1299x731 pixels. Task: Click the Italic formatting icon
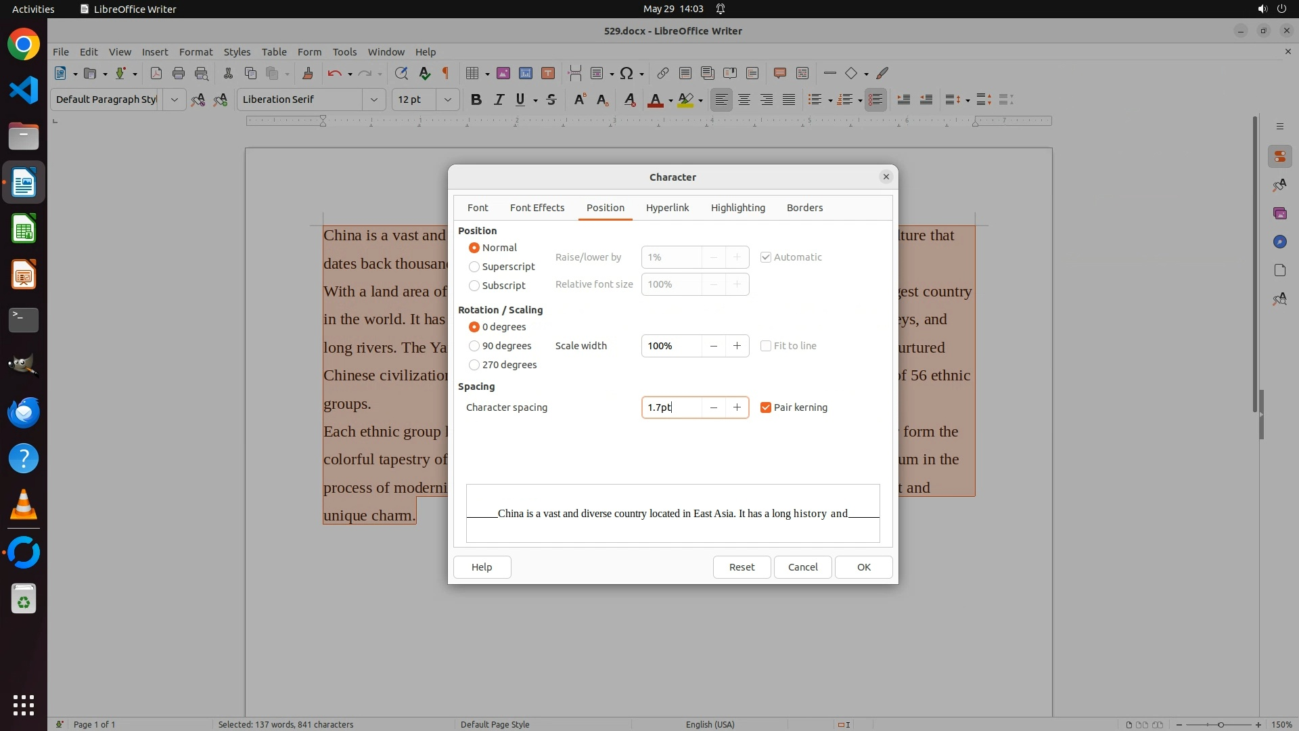coord(499,99)
